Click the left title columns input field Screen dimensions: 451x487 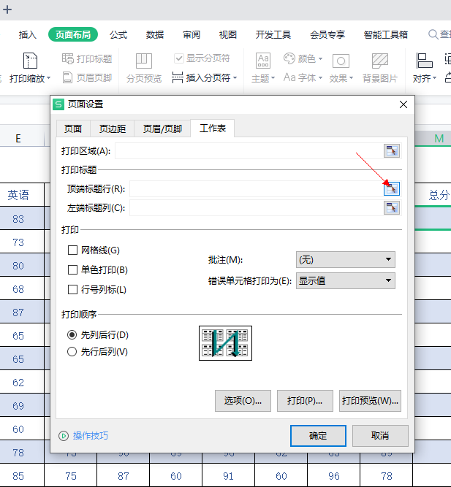click(257, 208)
